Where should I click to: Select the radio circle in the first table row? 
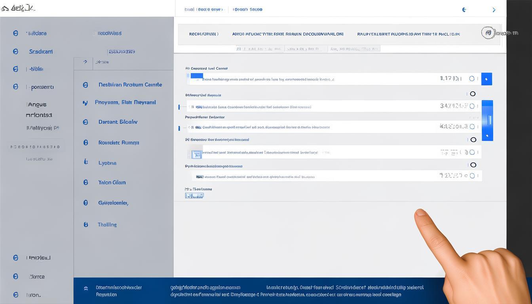pos(472,79)
